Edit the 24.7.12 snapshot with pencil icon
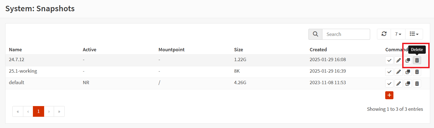The width and height of the screenshot is (434, 128). pyautogui.click(x=399, y=60)
